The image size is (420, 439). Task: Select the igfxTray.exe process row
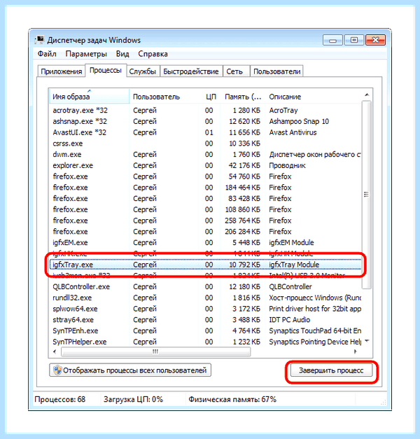point(205,265)
